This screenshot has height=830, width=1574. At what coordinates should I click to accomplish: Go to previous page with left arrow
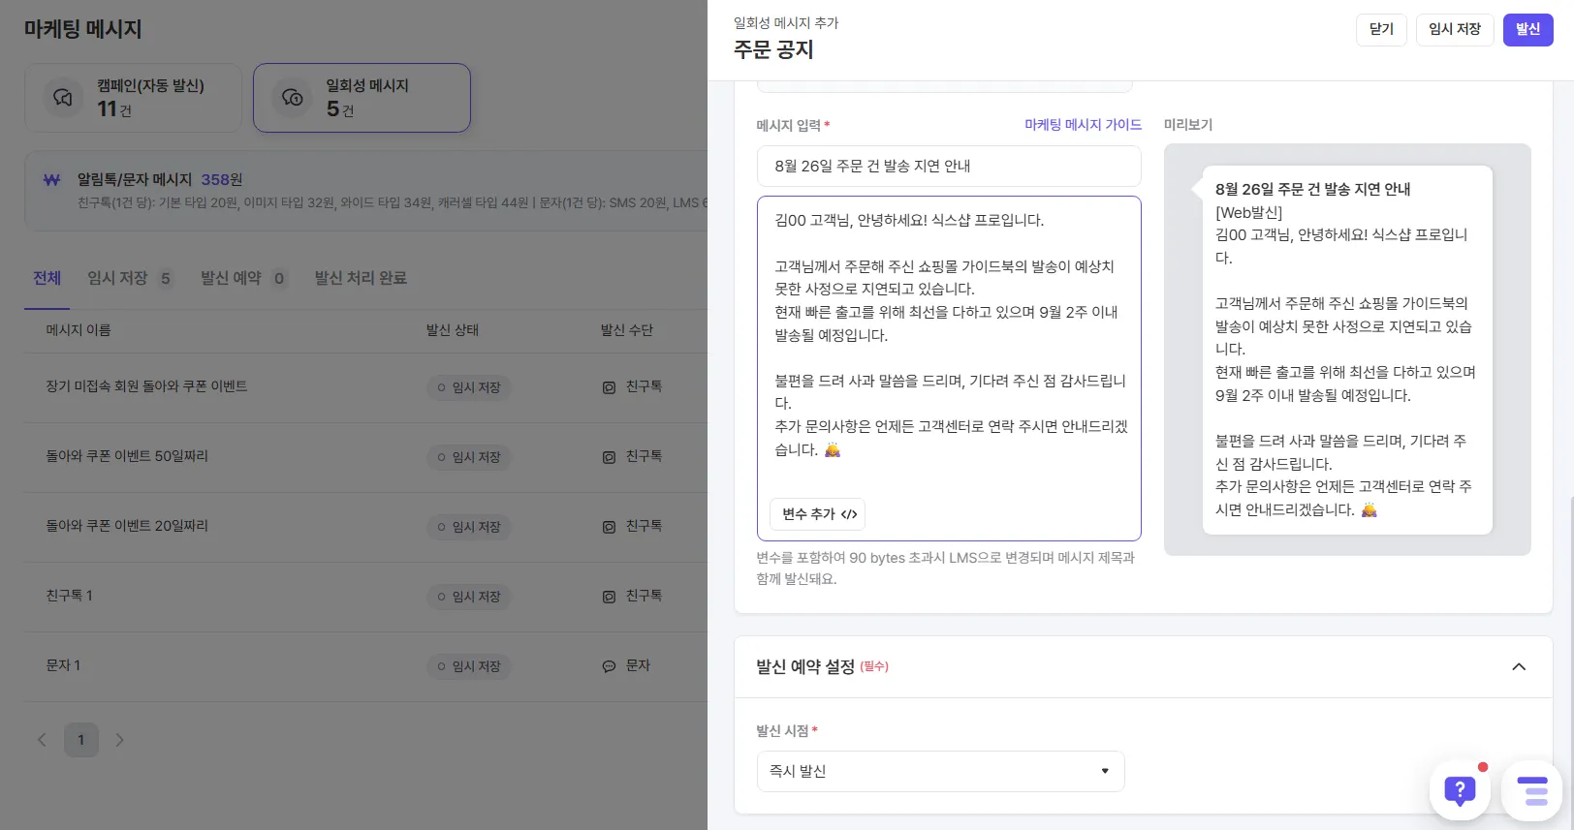tap(42, 740)
